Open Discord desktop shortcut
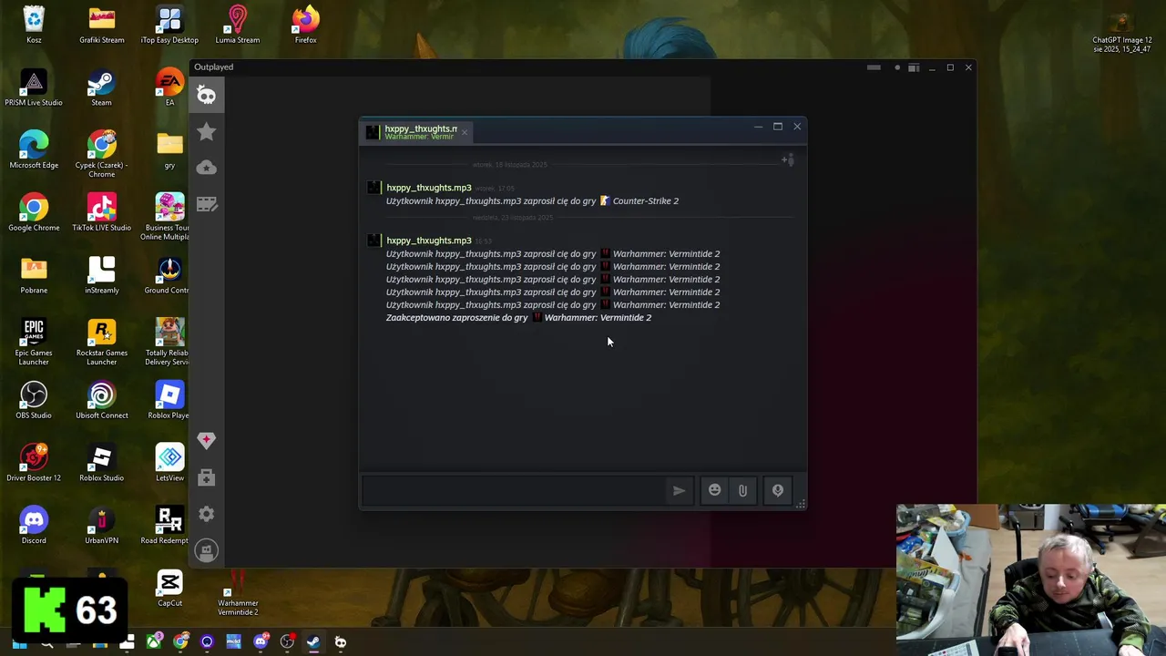Image resolution: width=1166 pixels, height=656 pixels. (x=34, y=526)
